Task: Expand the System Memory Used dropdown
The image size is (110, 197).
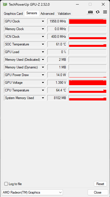Action: (x=43, y=98)
